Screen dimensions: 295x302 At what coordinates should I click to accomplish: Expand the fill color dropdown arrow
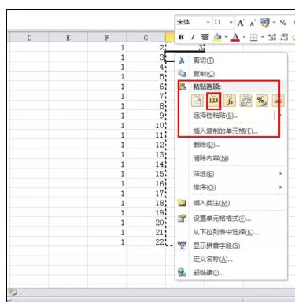point(226,37)
